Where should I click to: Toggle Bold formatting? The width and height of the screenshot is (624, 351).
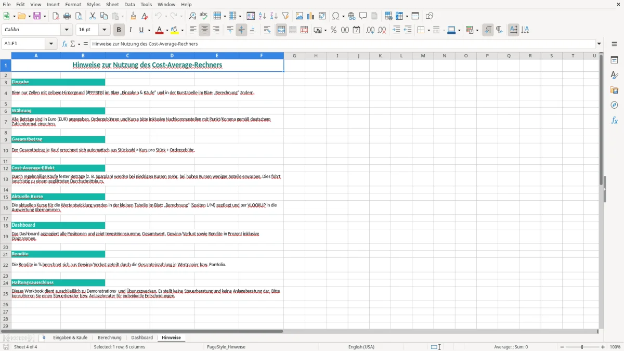coord(119,30)
